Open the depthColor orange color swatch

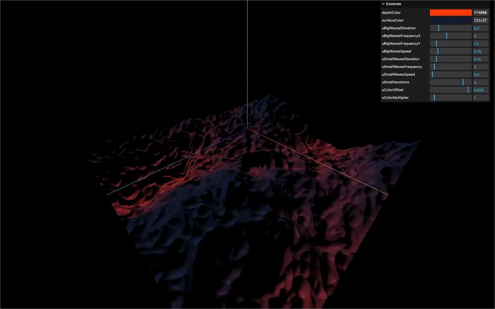(x=450, y=13)
